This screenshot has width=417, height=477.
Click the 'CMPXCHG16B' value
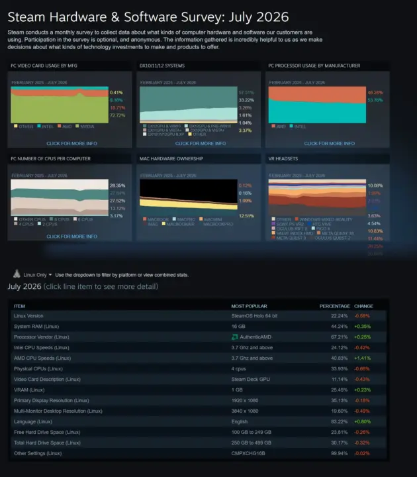(248, 453)
